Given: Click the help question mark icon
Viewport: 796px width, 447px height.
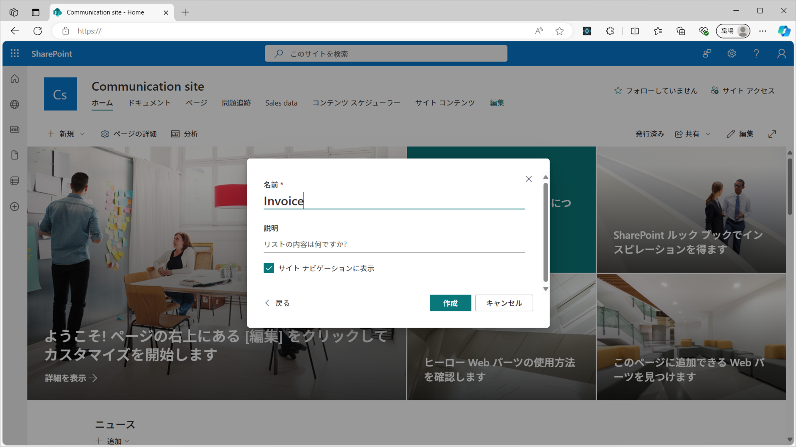Looking at the screenshot, I should pos(756,53).
